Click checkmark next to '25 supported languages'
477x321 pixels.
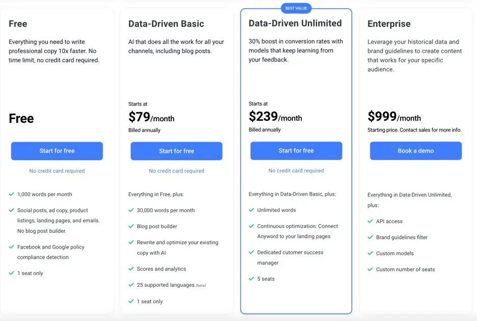pyautogui.click(x=131, y=285)
